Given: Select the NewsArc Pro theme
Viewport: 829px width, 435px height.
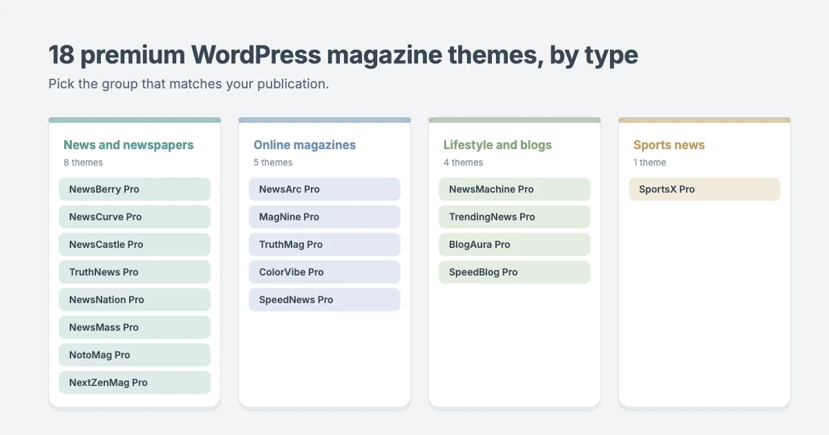Looking at the screenshot, I should click(x=325, y=189).
